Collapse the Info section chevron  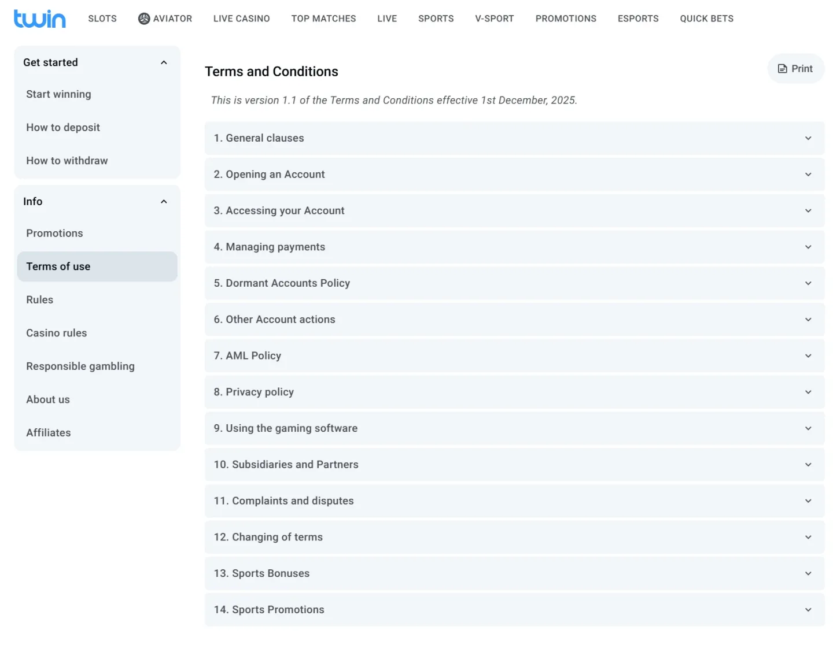coord(164,202)
